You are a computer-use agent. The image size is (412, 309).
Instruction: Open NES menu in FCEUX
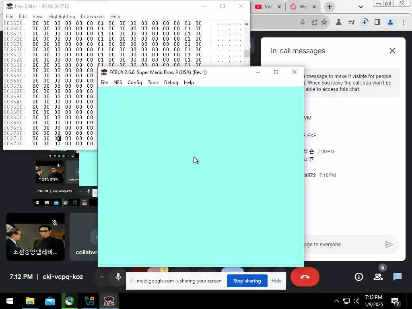coord(117,82)
